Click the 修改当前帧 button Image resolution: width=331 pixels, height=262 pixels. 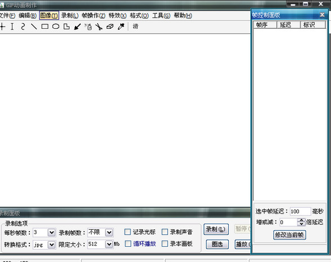pos(289,234)
